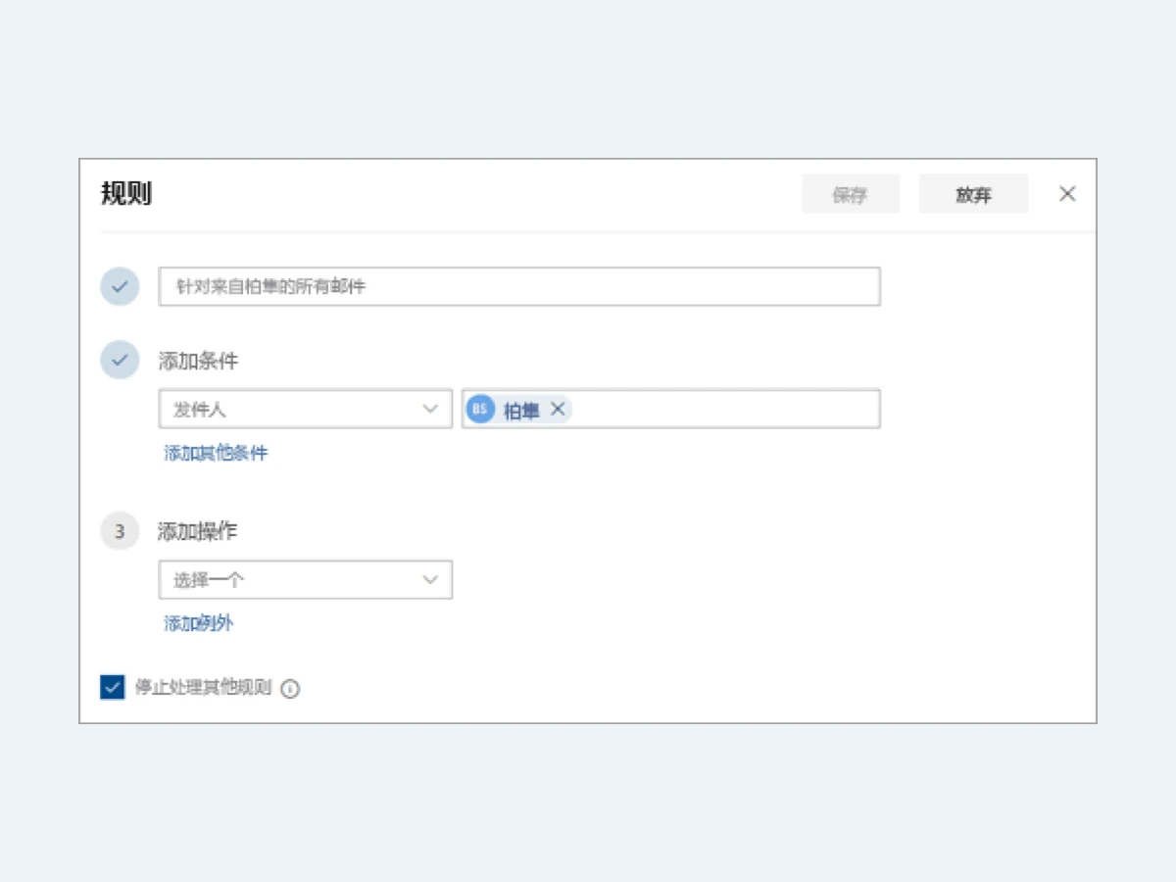This screenshot has height=882, width=1176.
Task: Open the 发件人 condition dropdown
Action: click(x=306, y=409)
